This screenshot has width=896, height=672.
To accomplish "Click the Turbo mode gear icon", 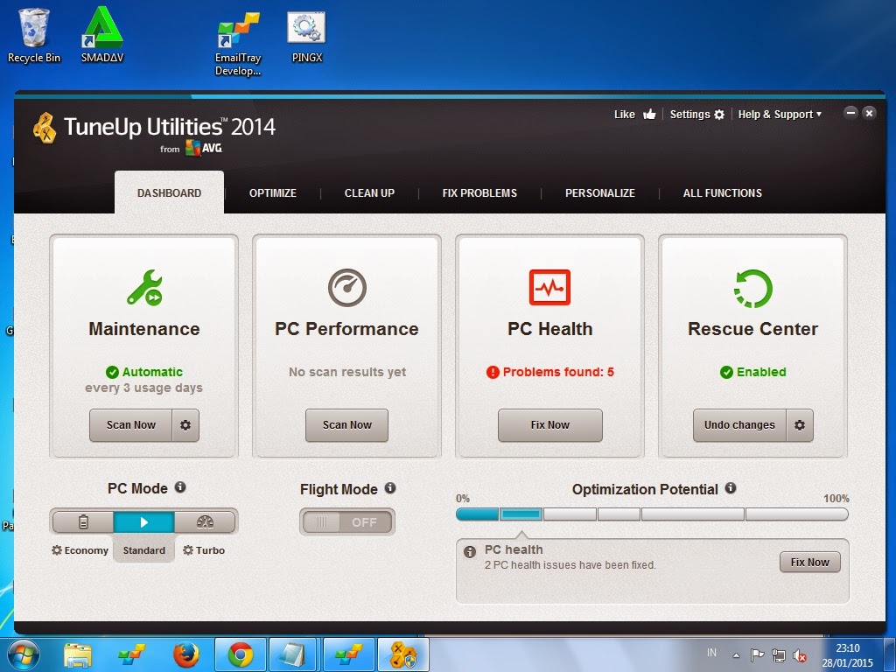I will [x=188, y=550].
